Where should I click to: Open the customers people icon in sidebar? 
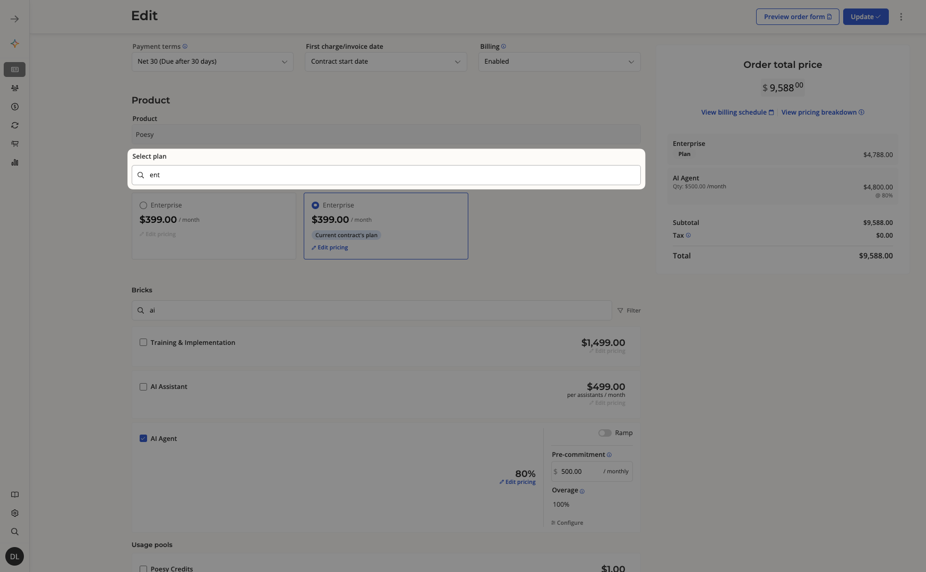coord(15,88)
